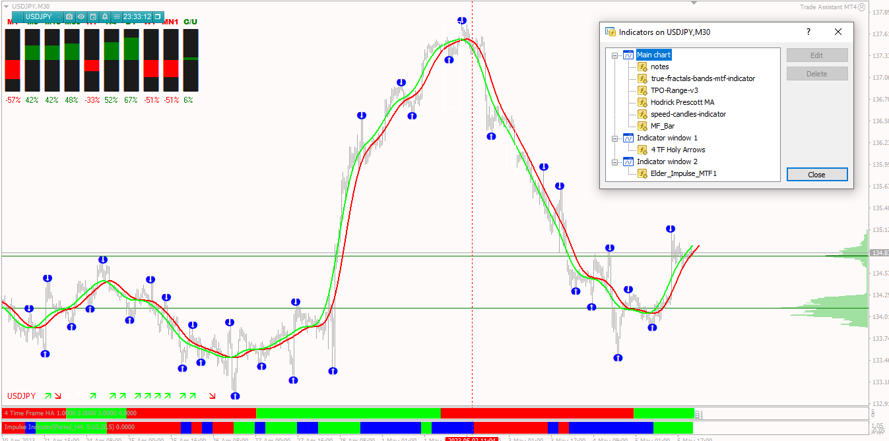Open the hamburger menu icon in toolbar

tap(117, 16)
